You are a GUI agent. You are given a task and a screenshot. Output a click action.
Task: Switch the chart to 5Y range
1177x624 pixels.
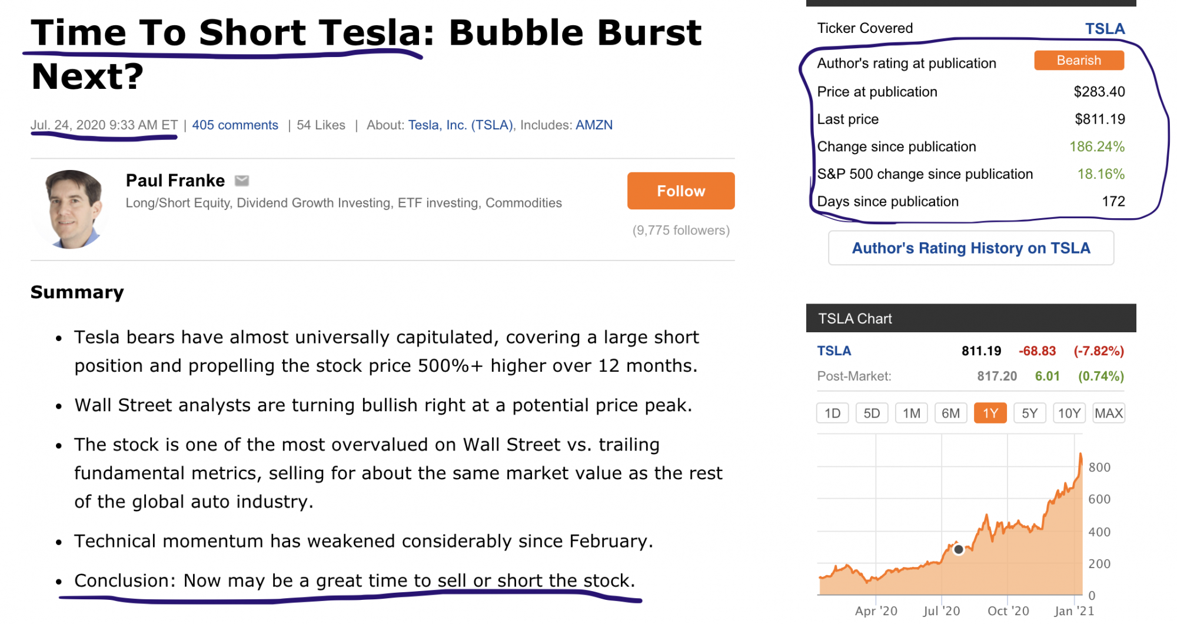pyautogui.click(x=1029, y=413)
